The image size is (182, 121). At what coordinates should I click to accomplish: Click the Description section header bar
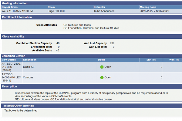pos(92,87)
